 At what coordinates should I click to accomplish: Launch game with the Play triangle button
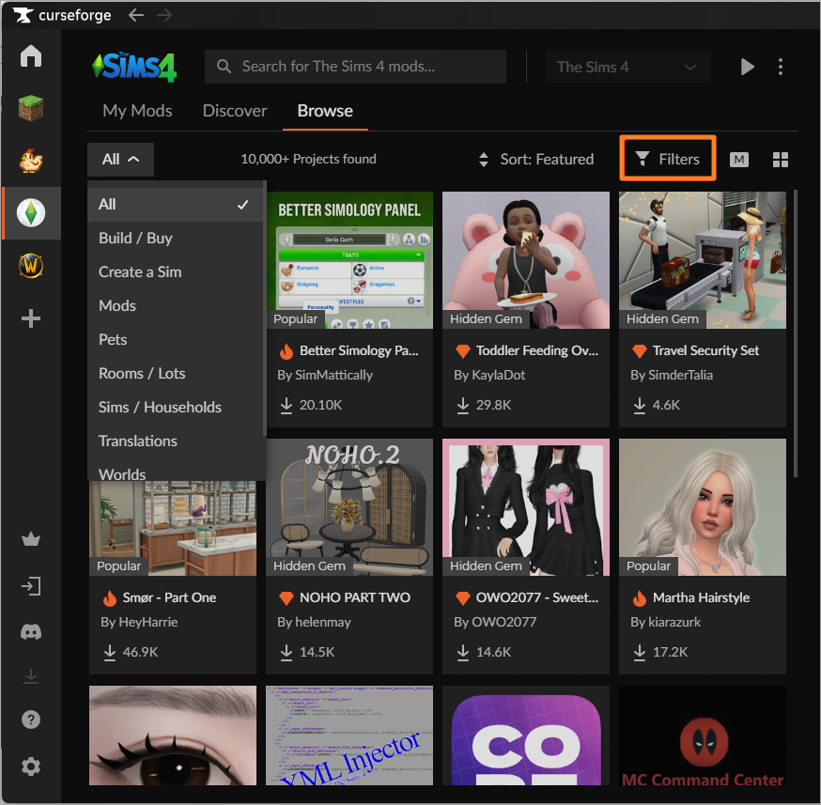pyautogui.click(x=747, y=67)
